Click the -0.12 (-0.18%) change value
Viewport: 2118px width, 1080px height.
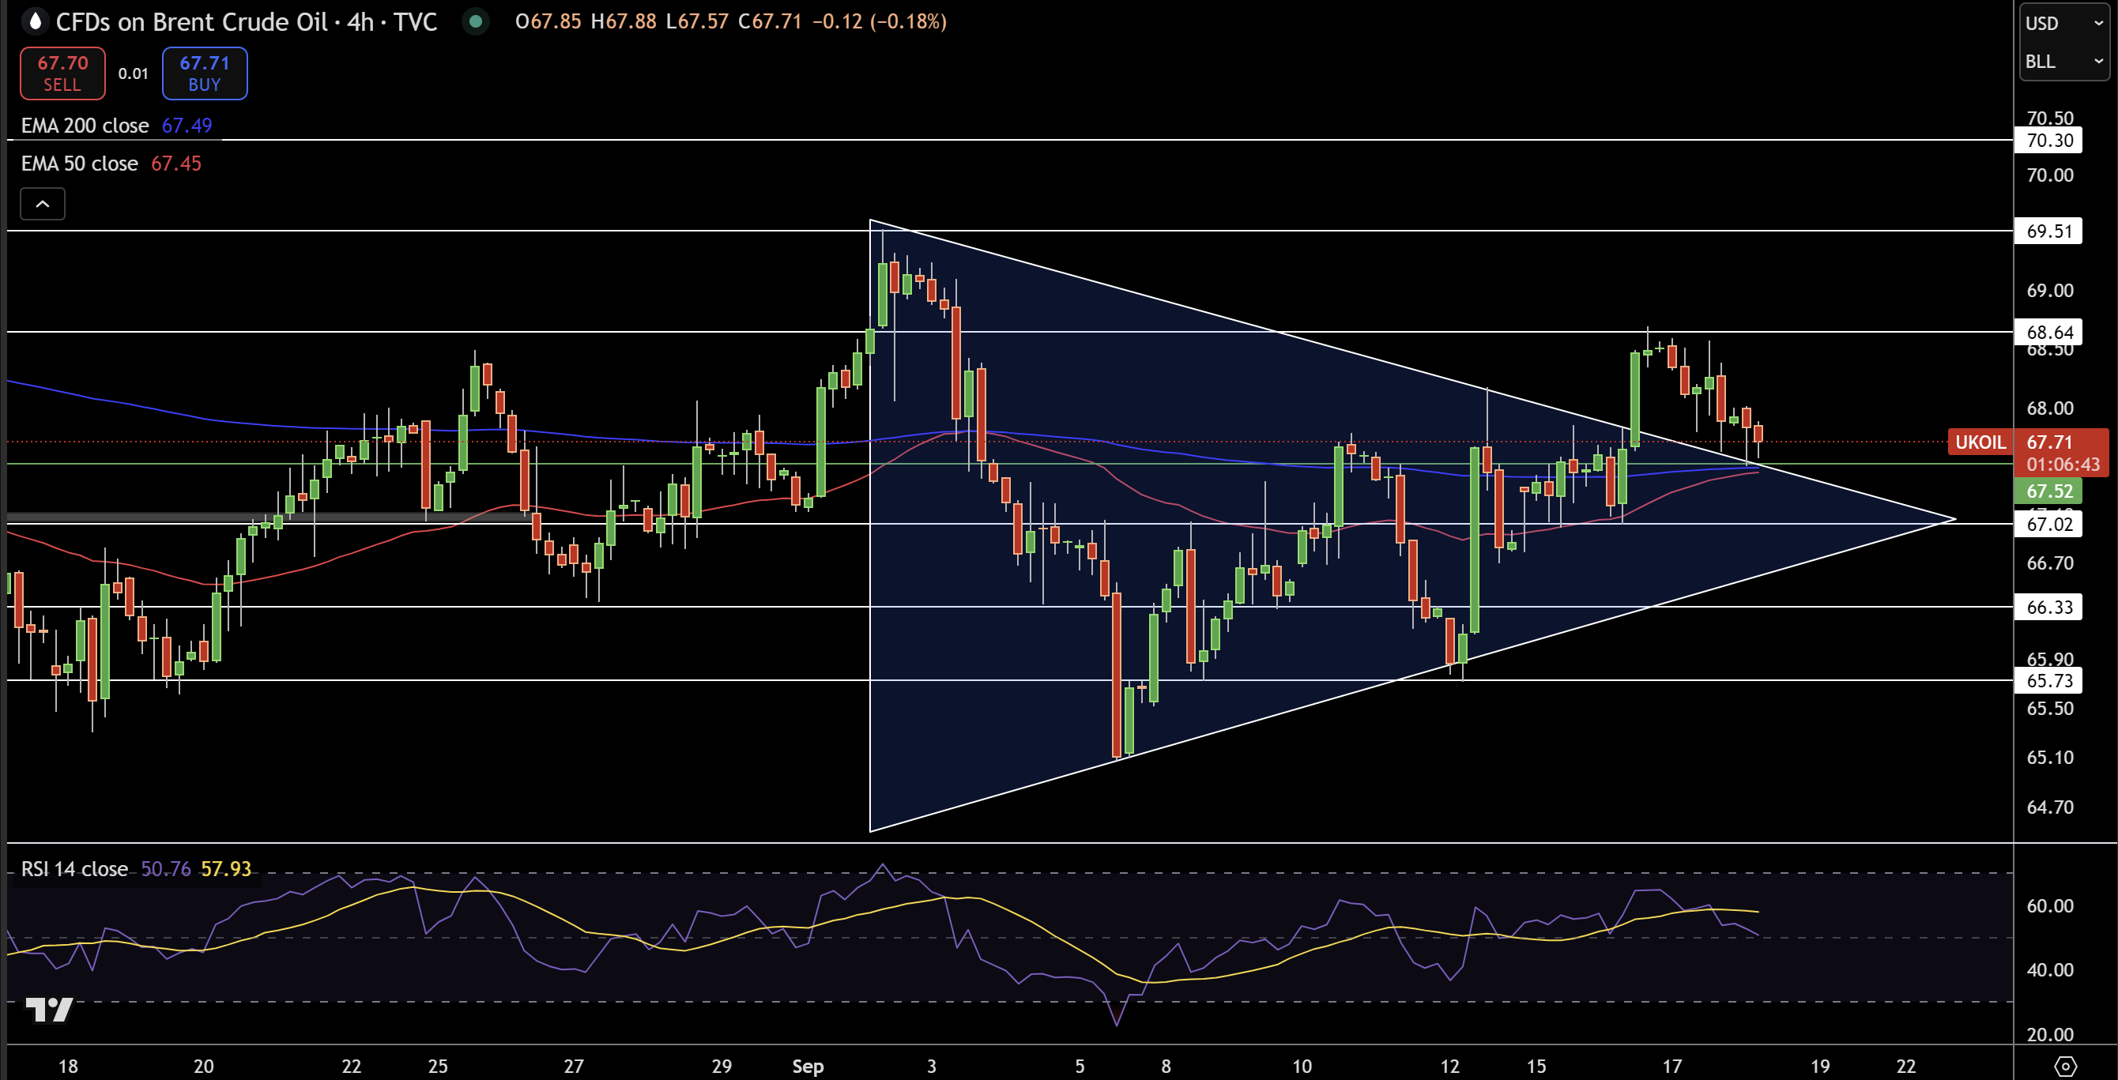879,21
